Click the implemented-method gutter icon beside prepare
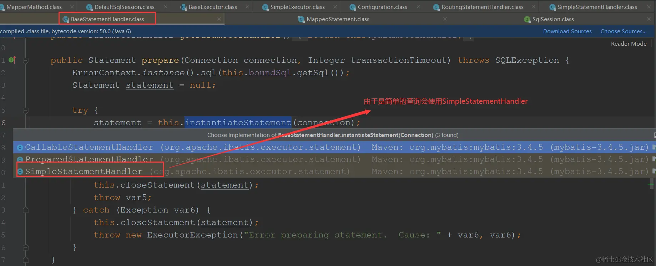656x266 pixels. [x=12, y=60]
